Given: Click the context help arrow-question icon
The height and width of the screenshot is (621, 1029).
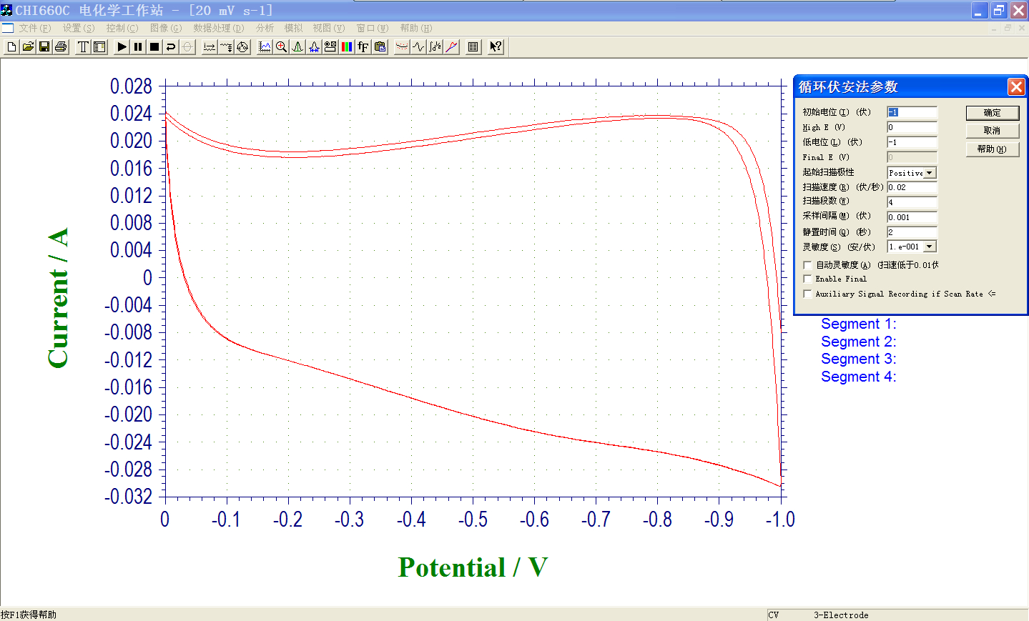Looking at the screenshot, I should (496, 47).
